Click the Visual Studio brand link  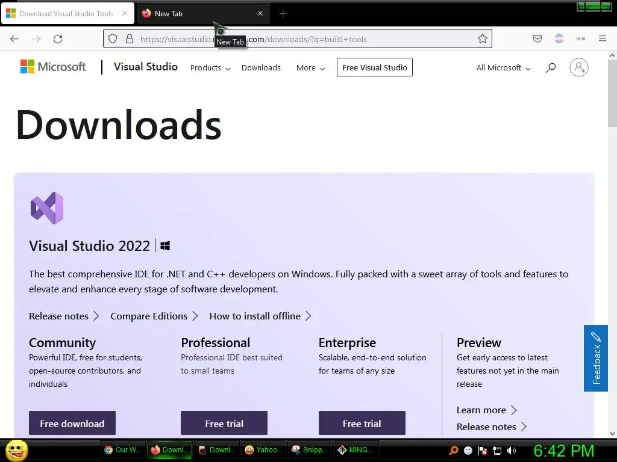pos(146,67)
